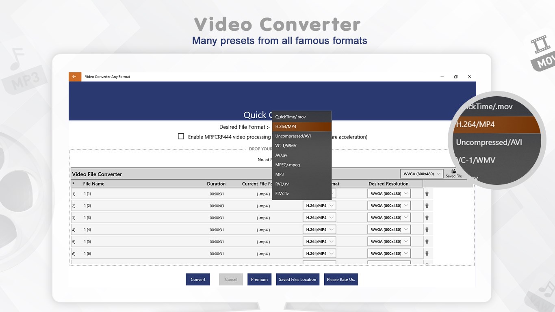Open the Premium button
Image resolution: width=555 pixels, height=312 pixels.
coord(259,279)
